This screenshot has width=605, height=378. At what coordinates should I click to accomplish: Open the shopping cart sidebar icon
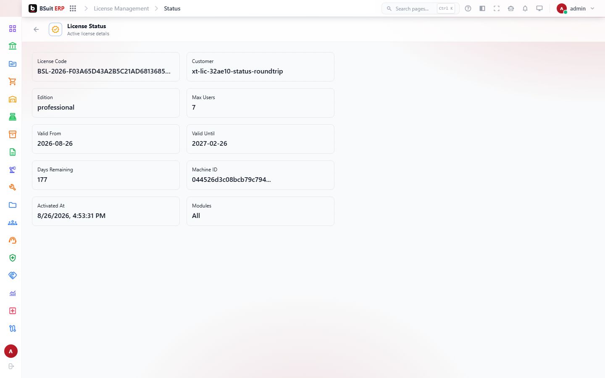click(x=13, y=81)
